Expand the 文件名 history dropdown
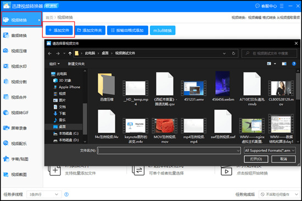Screen dimensions: 302x201 (x=238, y=150)
